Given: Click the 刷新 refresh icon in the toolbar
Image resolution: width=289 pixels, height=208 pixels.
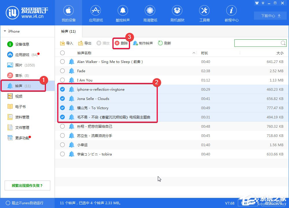Looking at the screenshot, I should click(160, 43).
